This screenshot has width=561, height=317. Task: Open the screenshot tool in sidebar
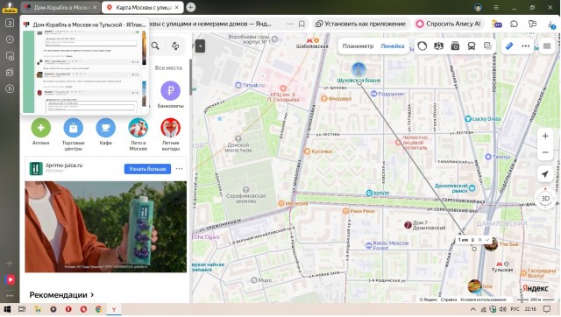coord(10,56)
